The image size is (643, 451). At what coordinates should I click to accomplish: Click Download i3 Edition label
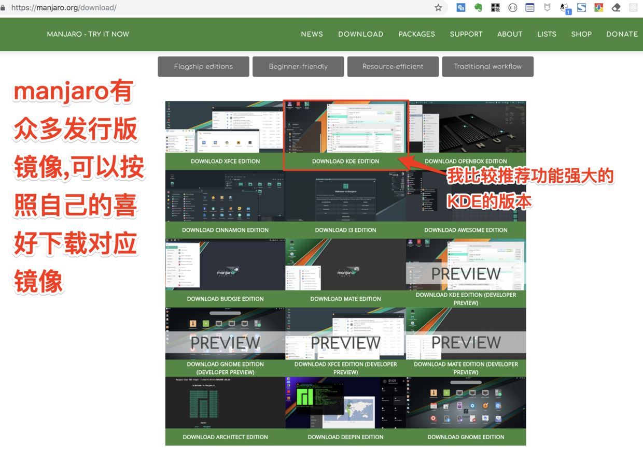(345, 230)
